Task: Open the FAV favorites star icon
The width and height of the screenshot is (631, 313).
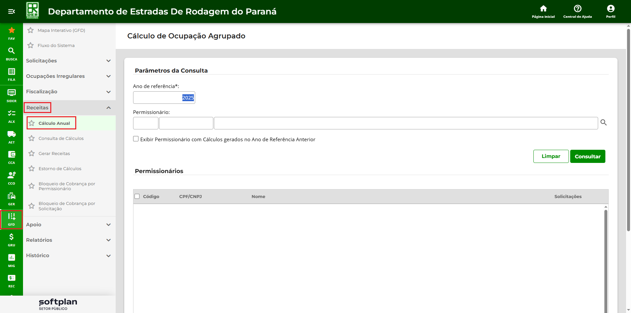Action: click(x=12, y=31)
